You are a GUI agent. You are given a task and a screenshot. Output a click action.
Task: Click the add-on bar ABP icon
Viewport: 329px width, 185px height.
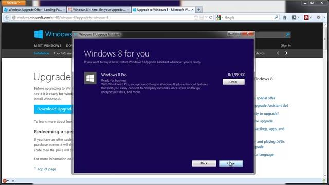coord(5,180)
